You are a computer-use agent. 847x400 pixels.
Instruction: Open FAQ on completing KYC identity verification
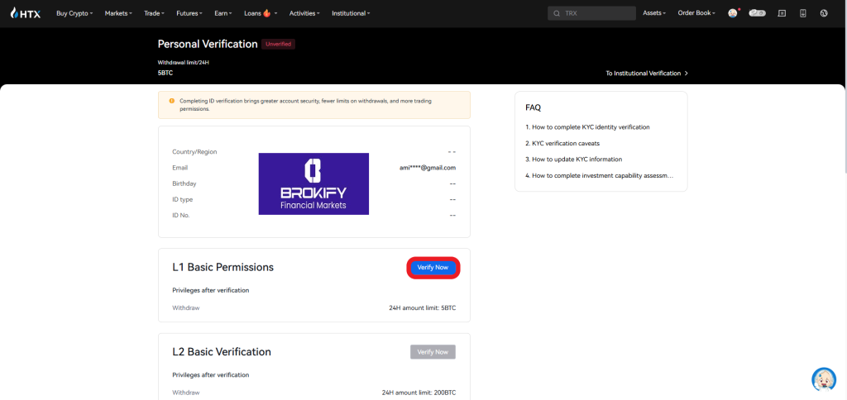click(x=587, y=127)
